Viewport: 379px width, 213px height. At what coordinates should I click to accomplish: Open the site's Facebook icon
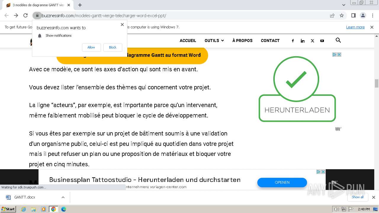click(x=293, y=41)
